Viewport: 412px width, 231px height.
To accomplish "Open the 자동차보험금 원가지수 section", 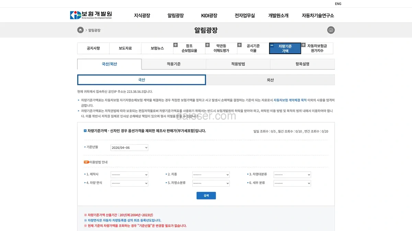I will [317, 48].
